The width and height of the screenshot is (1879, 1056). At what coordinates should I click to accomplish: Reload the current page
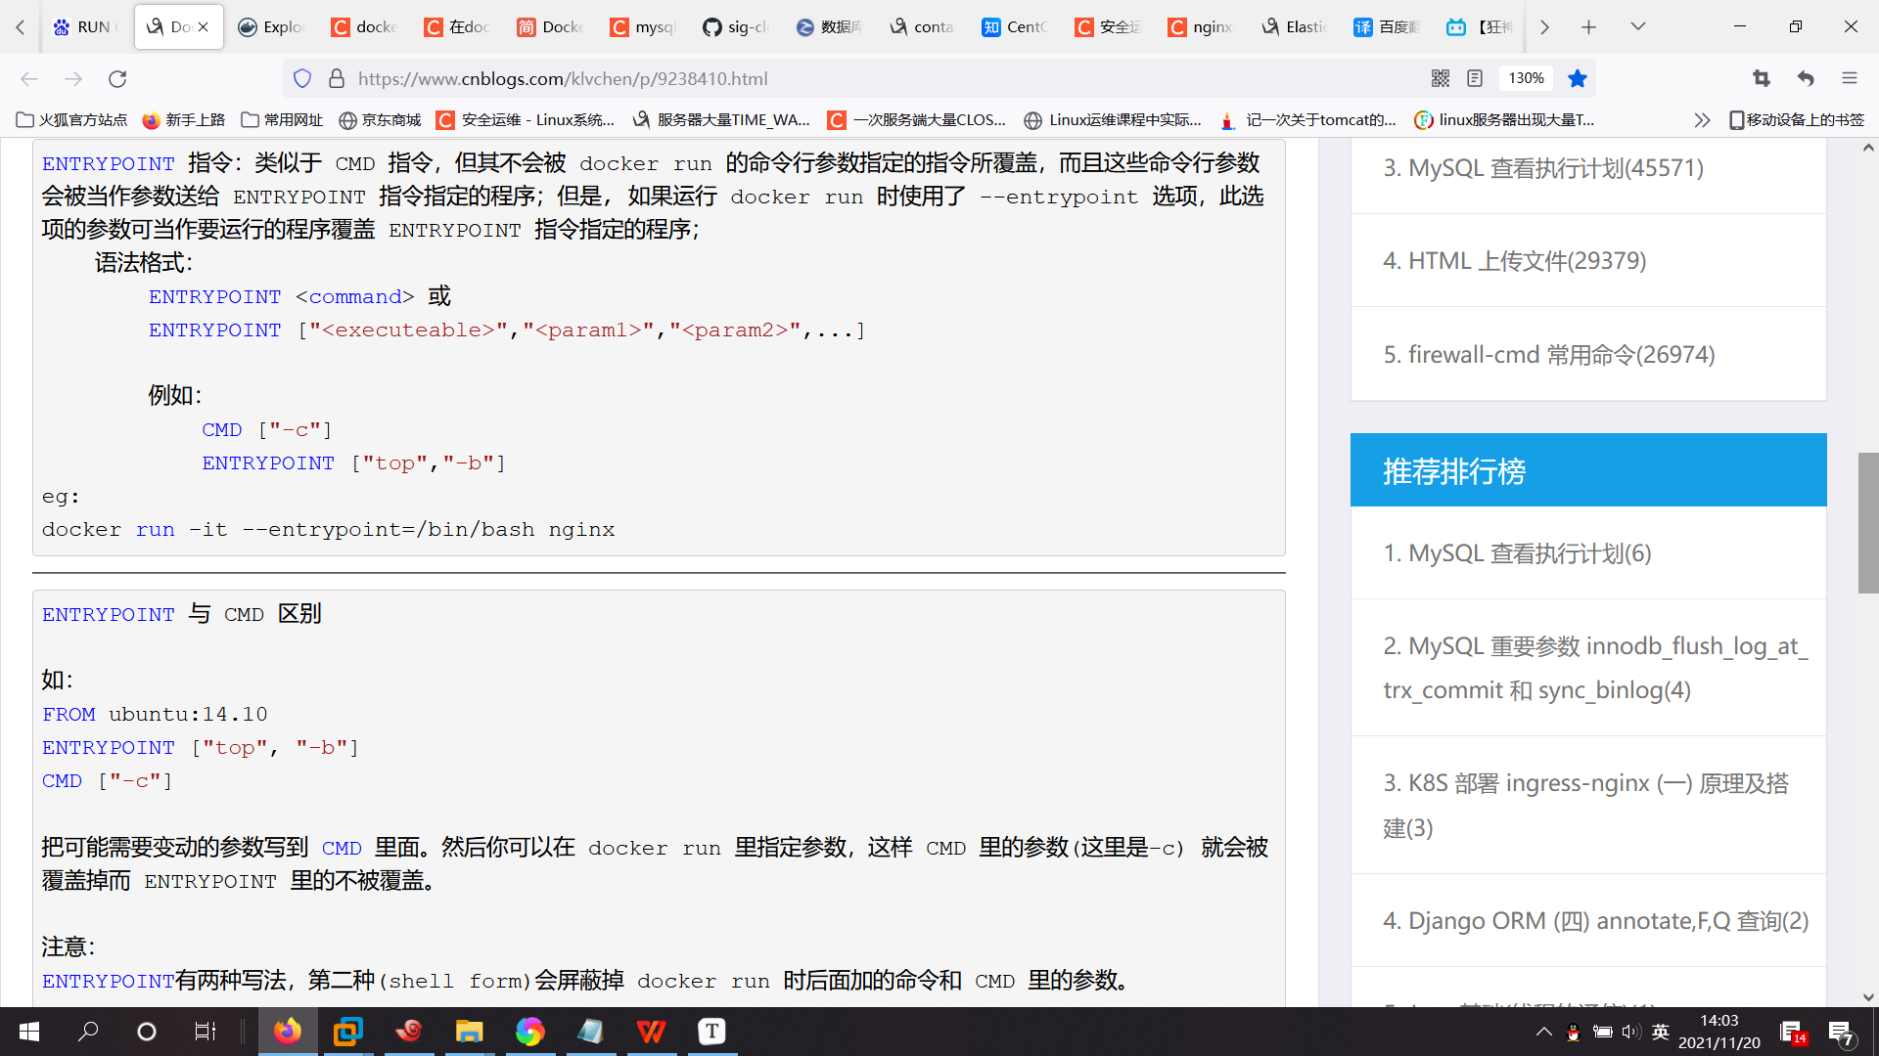[x=117, y=78]
